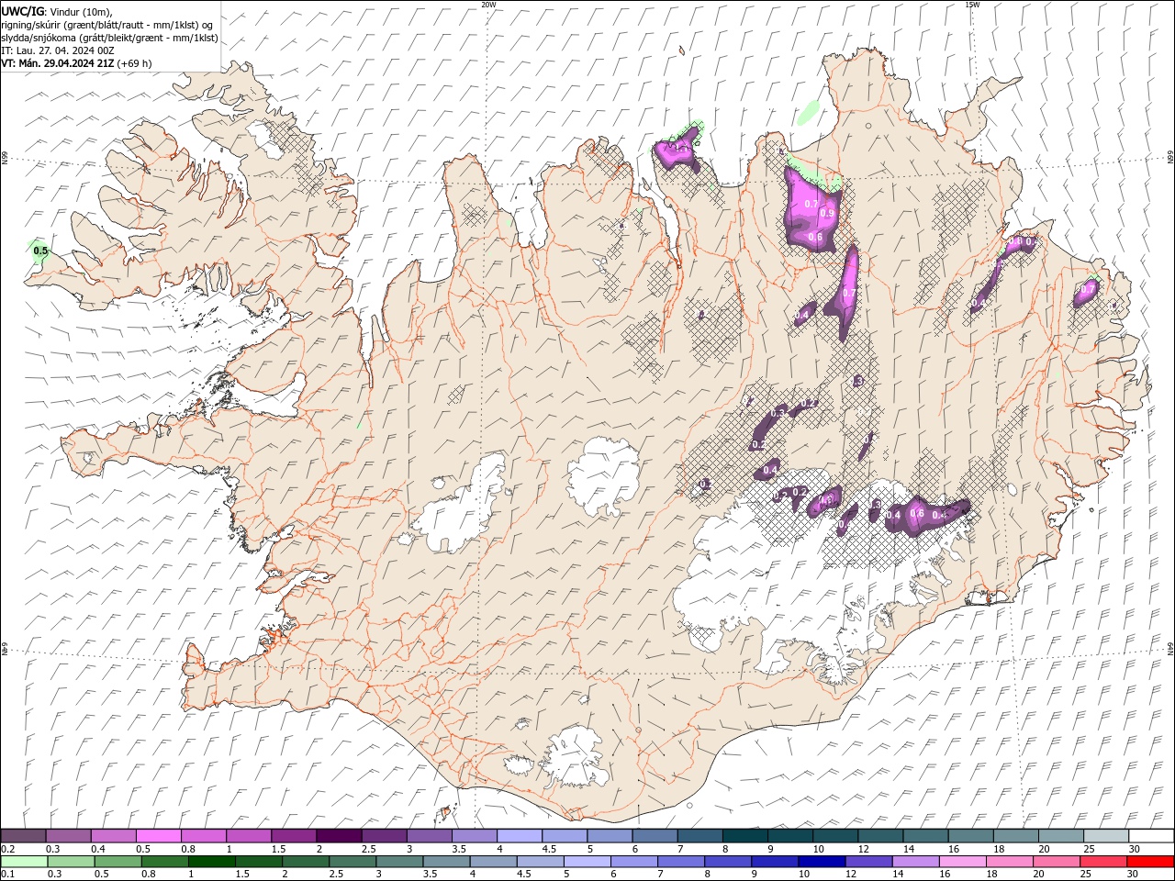
Task: Click the light pink swatch labeled 16, lower legend
Action: click(x=961, y=862)
